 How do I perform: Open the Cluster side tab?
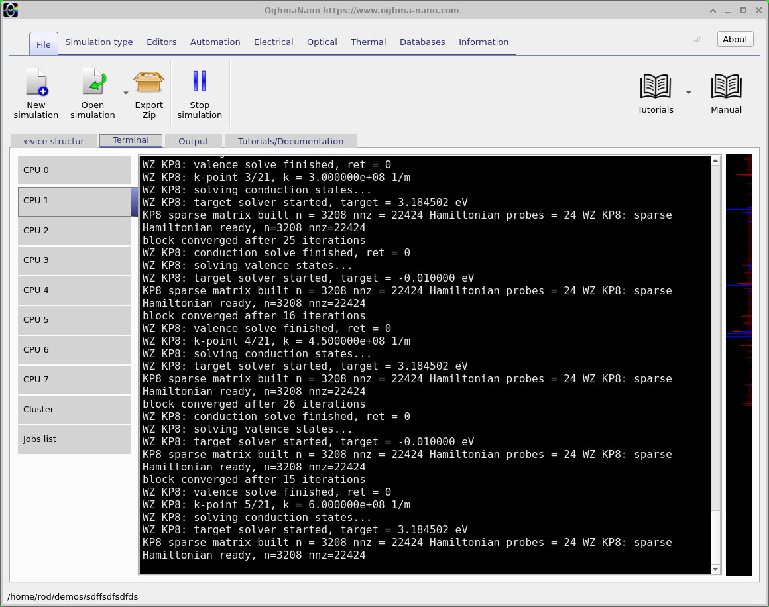74,410
